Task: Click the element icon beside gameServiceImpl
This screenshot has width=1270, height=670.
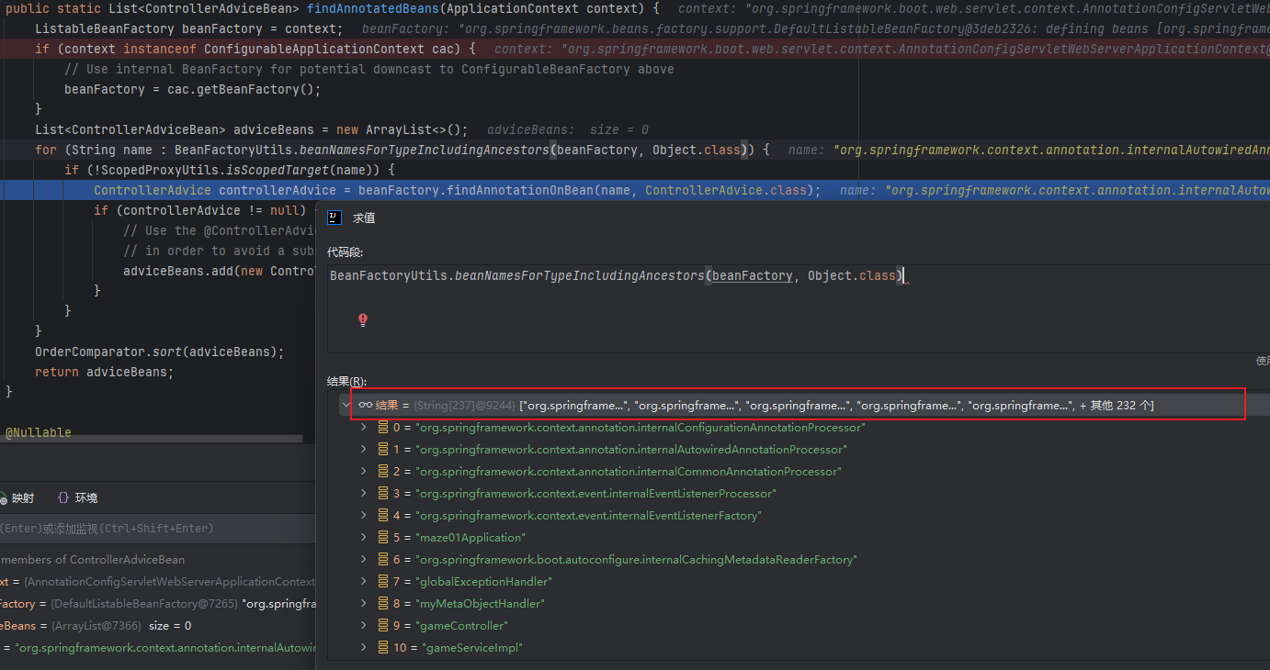Action: tap(383, 648)
